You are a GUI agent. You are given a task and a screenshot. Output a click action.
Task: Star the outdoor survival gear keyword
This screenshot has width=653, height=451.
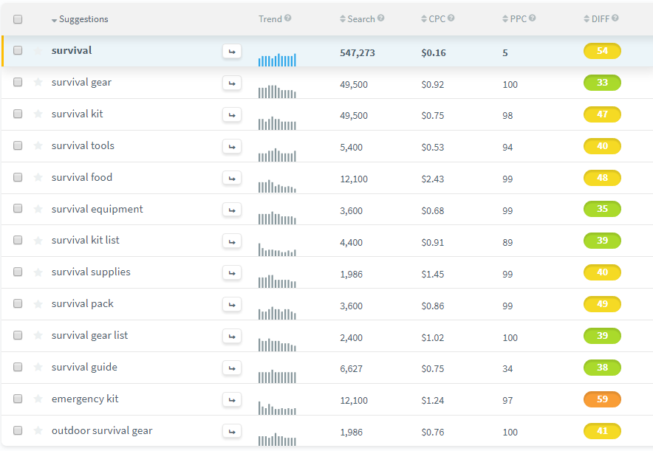[38, 431]
